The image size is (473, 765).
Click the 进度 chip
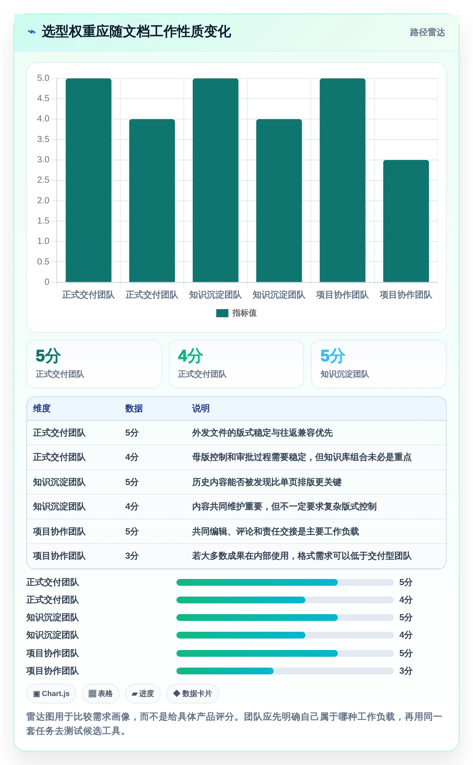click(x=143, y=694)
